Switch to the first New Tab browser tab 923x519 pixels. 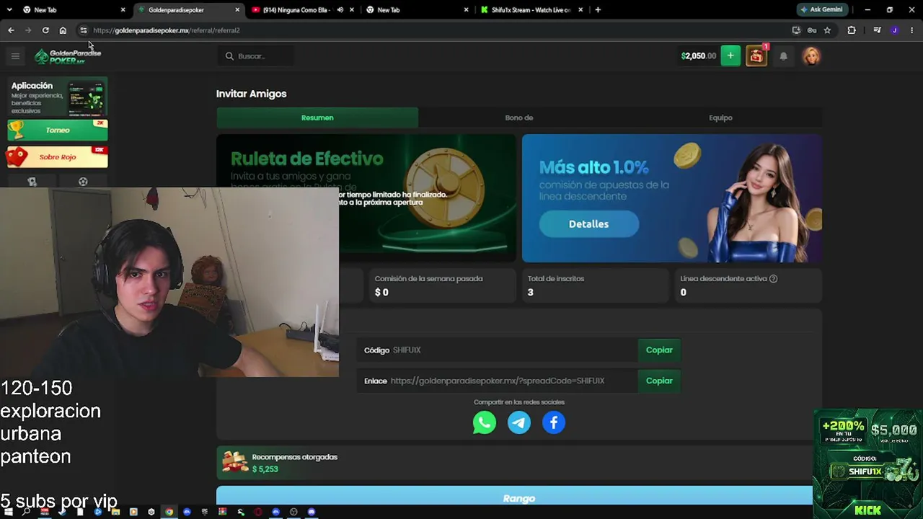[65, 10]
